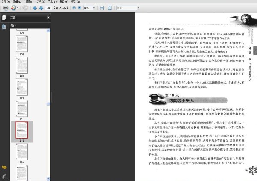
Task: Click the zoom out round button
Action: (74, 8)
